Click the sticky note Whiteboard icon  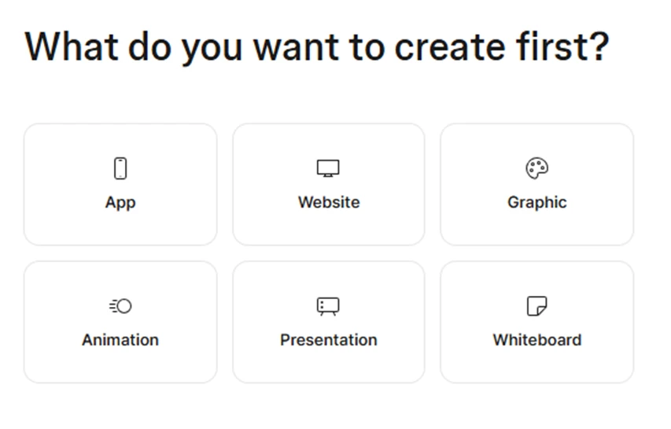[x=536, y=306]
